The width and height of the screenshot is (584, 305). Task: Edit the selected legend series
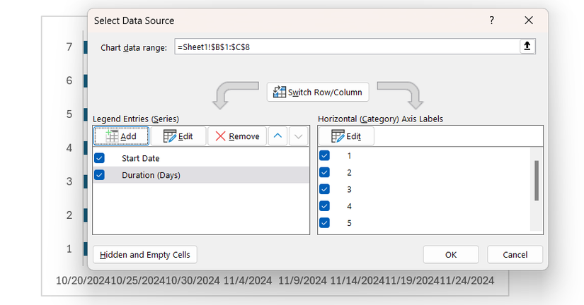click(x=178, y=136)
